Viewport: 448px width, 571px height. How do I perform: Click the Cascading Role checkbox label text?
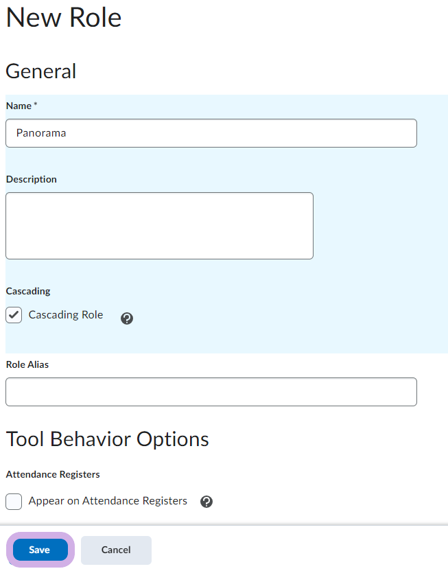(x=66, y=315)
